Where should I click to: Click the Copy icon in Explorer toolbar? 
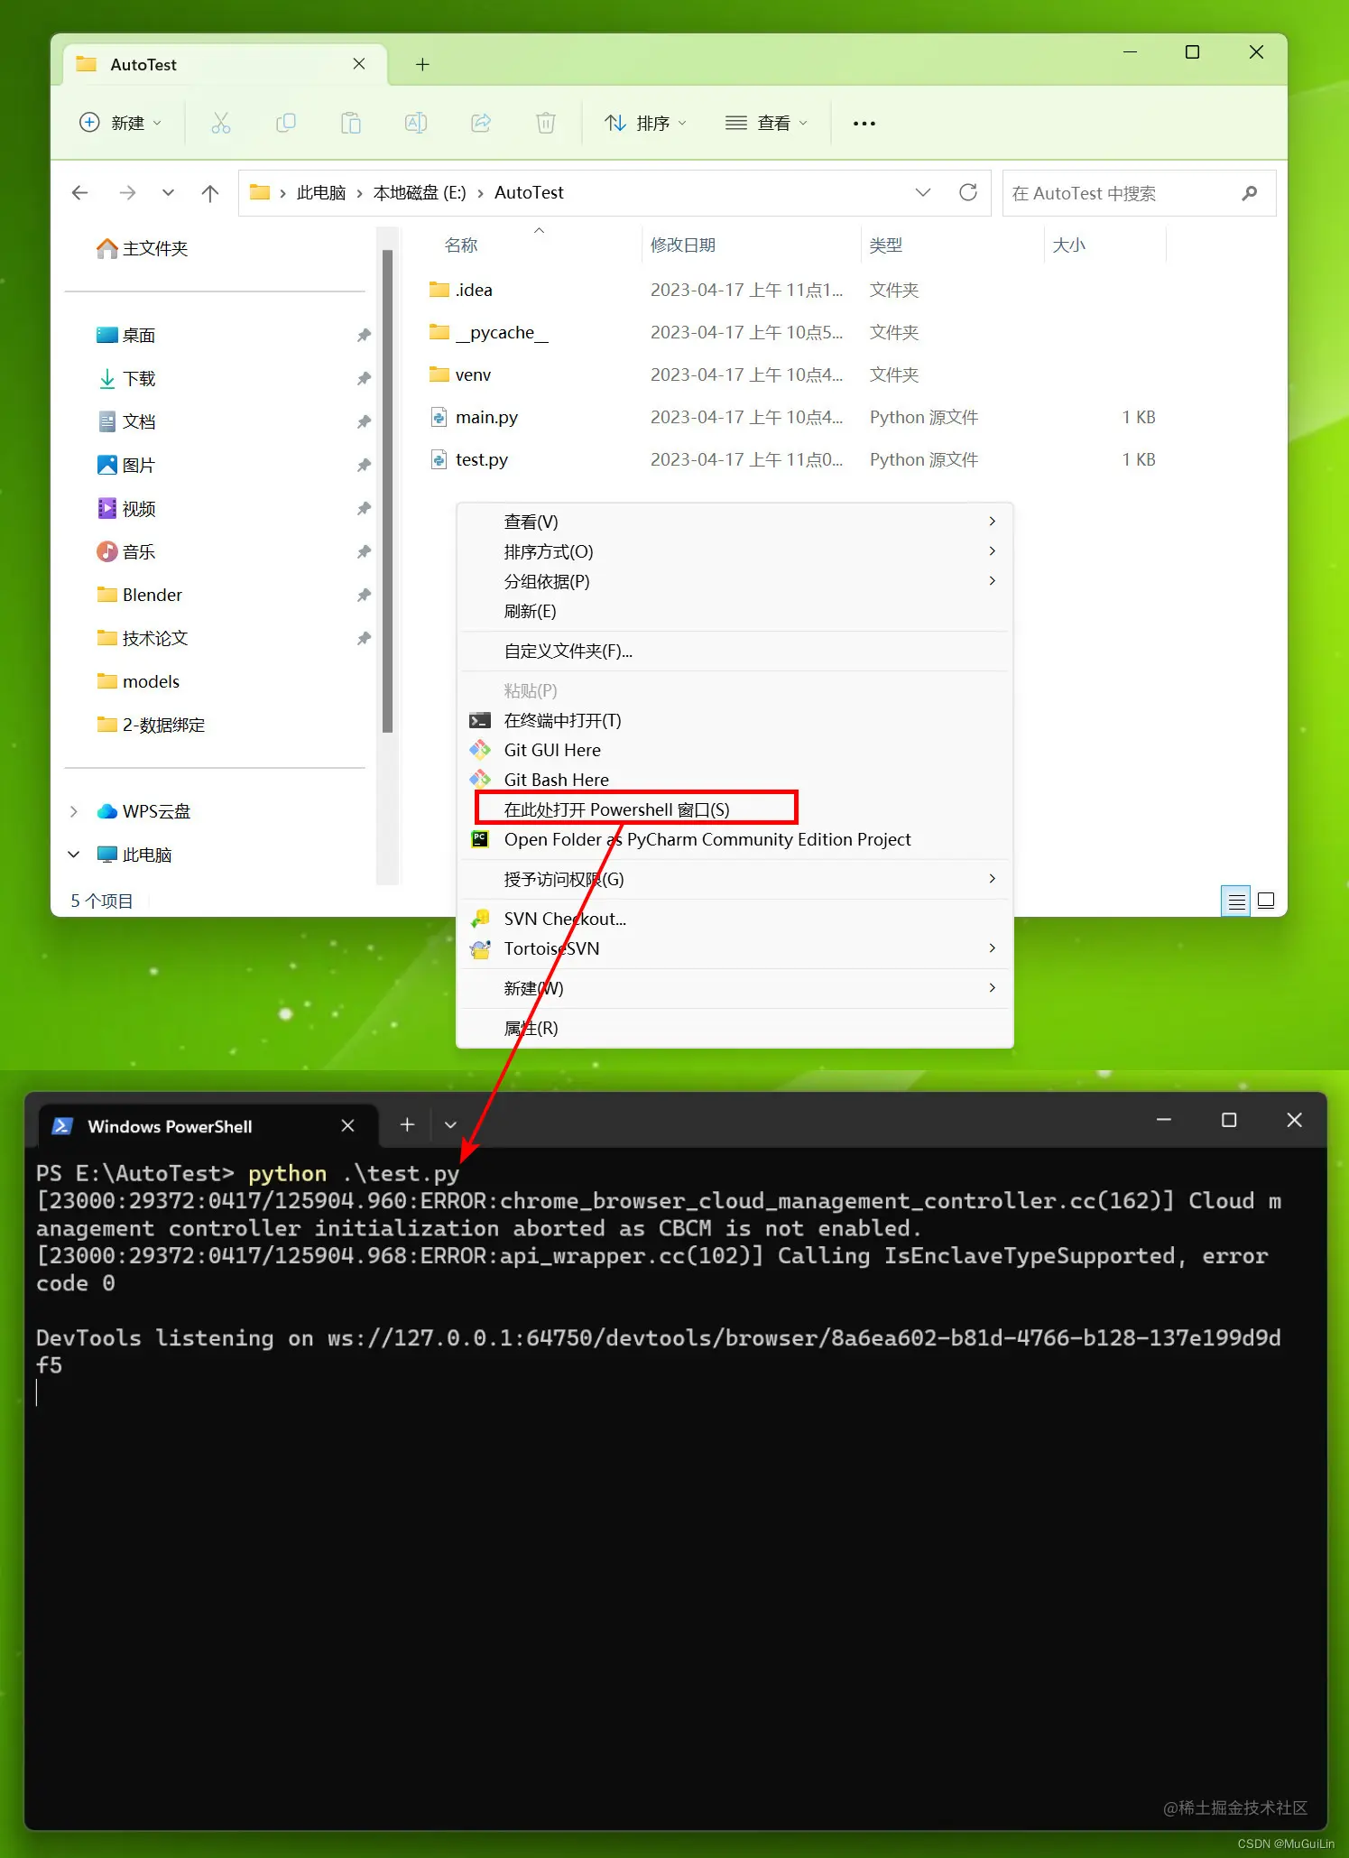286,123
